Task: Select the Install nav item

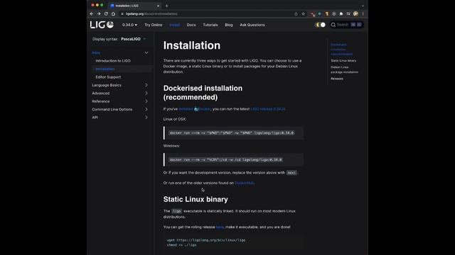Action: tap(174, 25)
